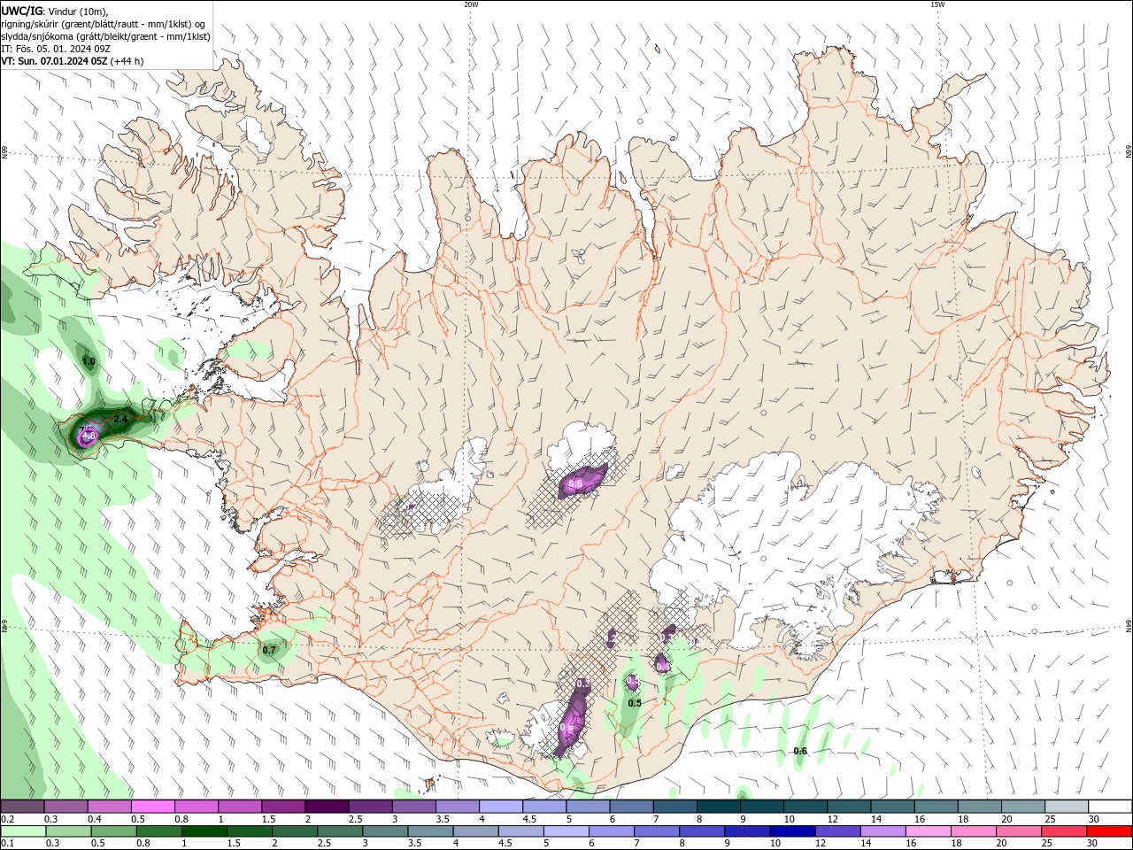Click the black '0.5' rain value in south
The width and height of the screenshot is (1133, 850).
tap(635, 703)
